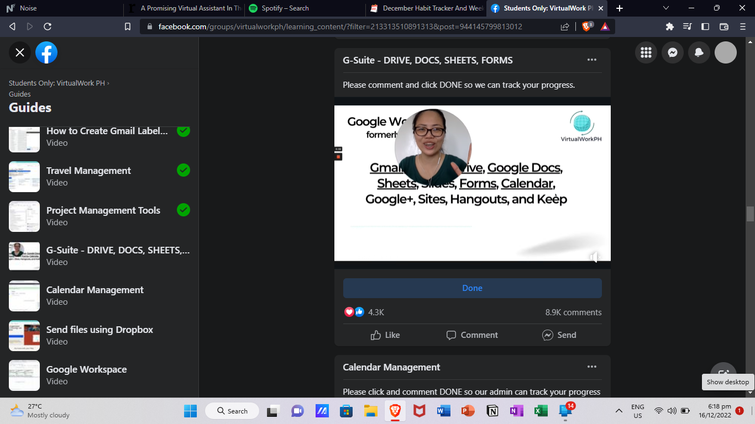Open PowerPoint from the taskbar
Screen dimensions: 755x424
tap(468, 411)
